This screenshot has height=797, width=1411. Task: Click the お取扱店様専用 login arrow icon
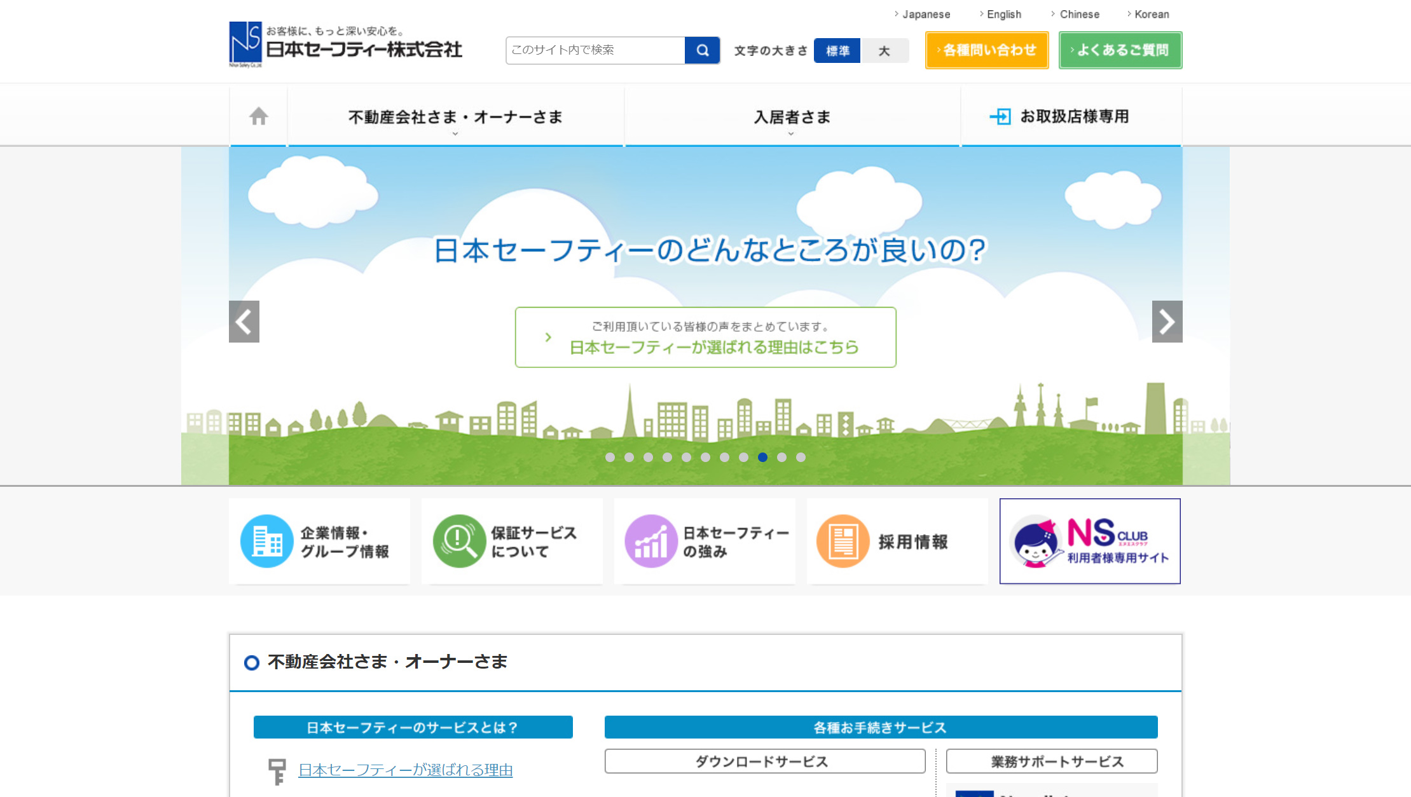(1000, 116)
